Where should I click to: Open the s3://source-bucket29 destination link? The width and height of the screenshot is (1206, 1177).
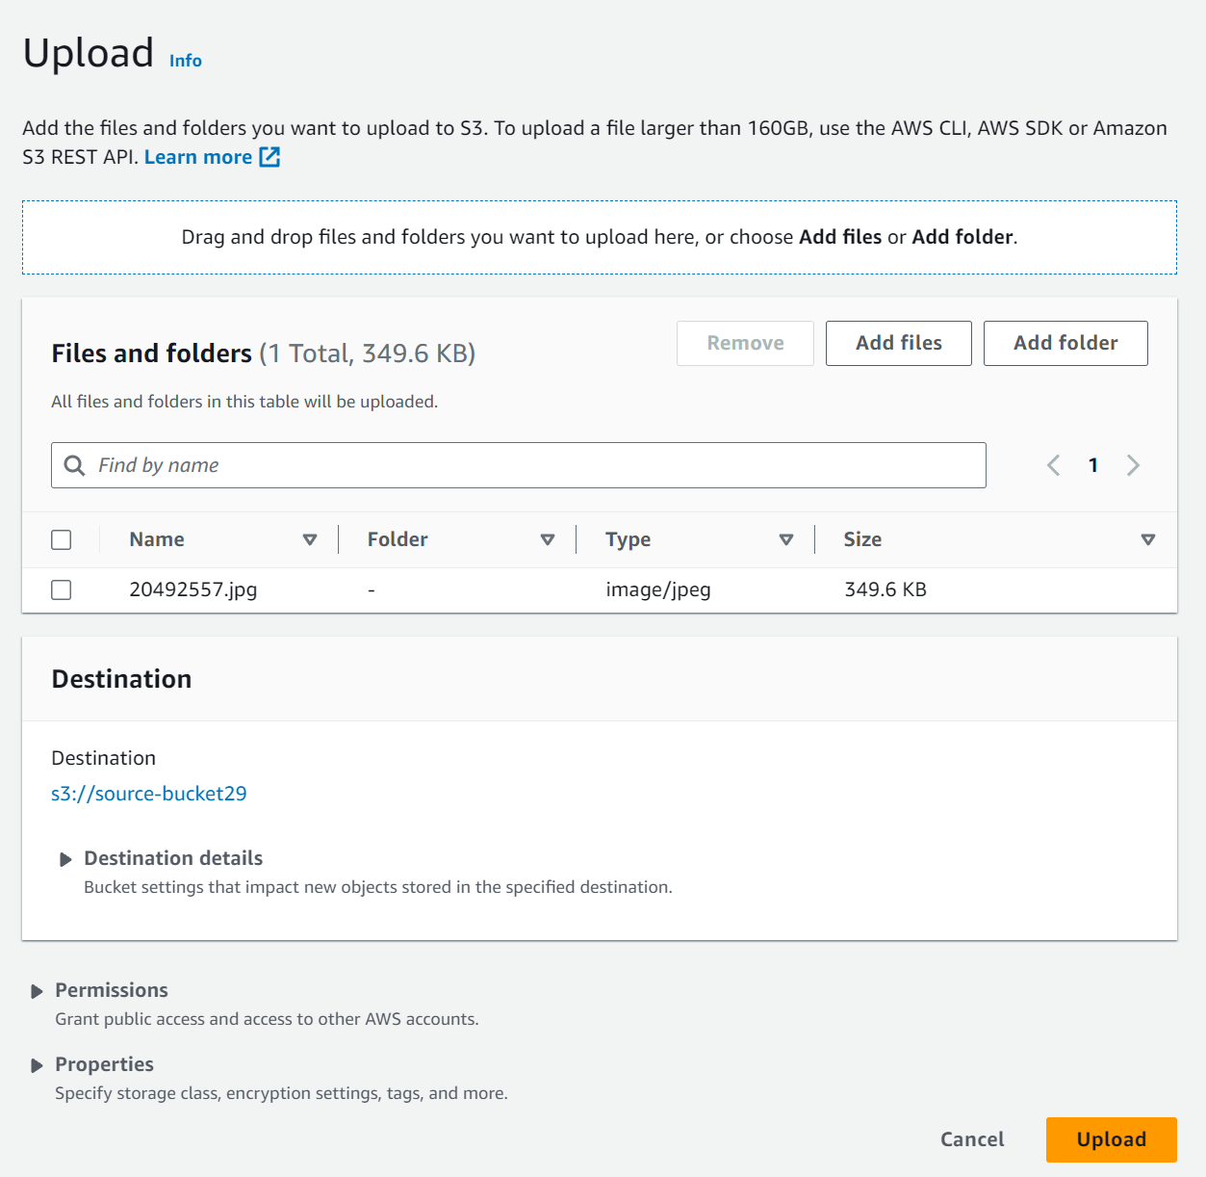coord(149,794)
